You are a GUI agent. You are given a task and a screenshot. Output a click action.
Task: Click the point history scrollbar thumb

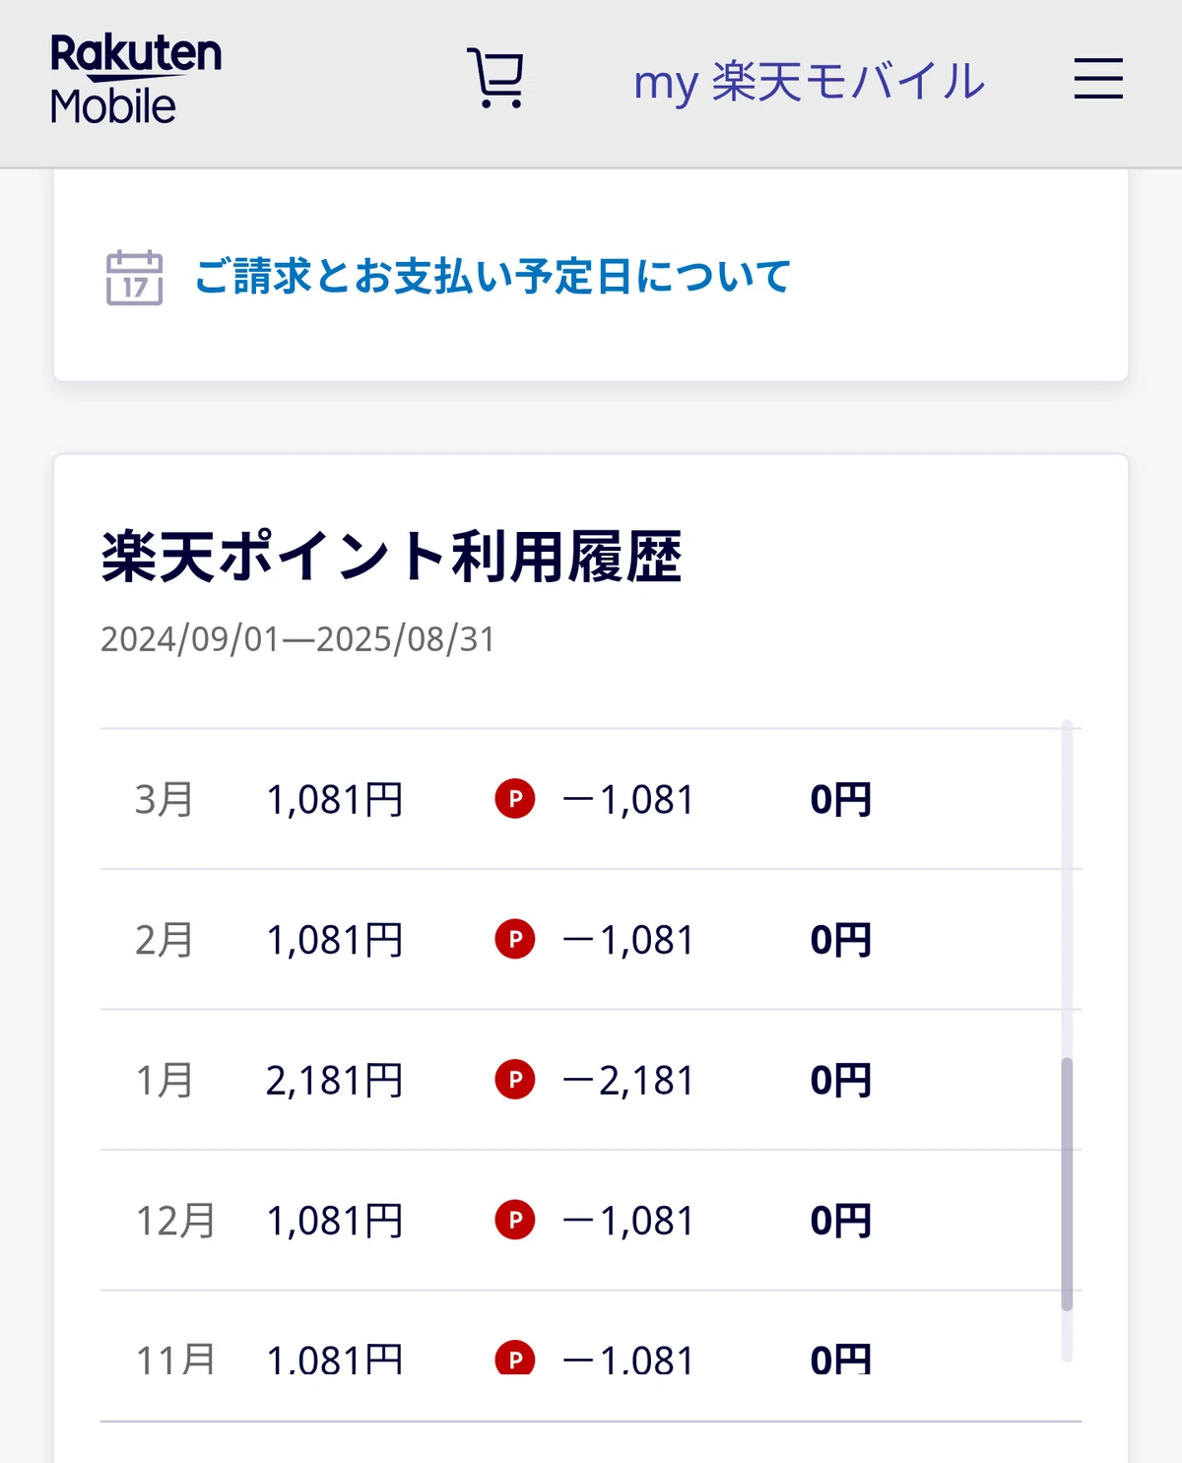pos(1067,1184)
